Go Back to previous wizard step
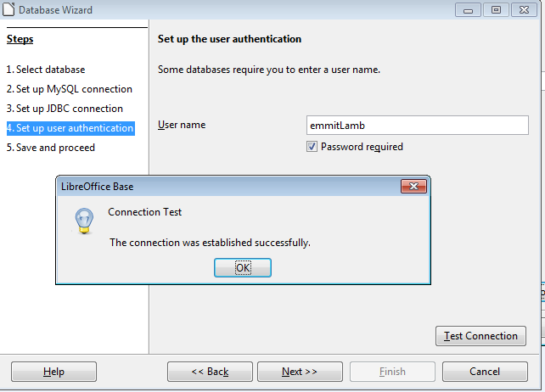This screenshot has height=392, width=545. click(x=210, y=372)
